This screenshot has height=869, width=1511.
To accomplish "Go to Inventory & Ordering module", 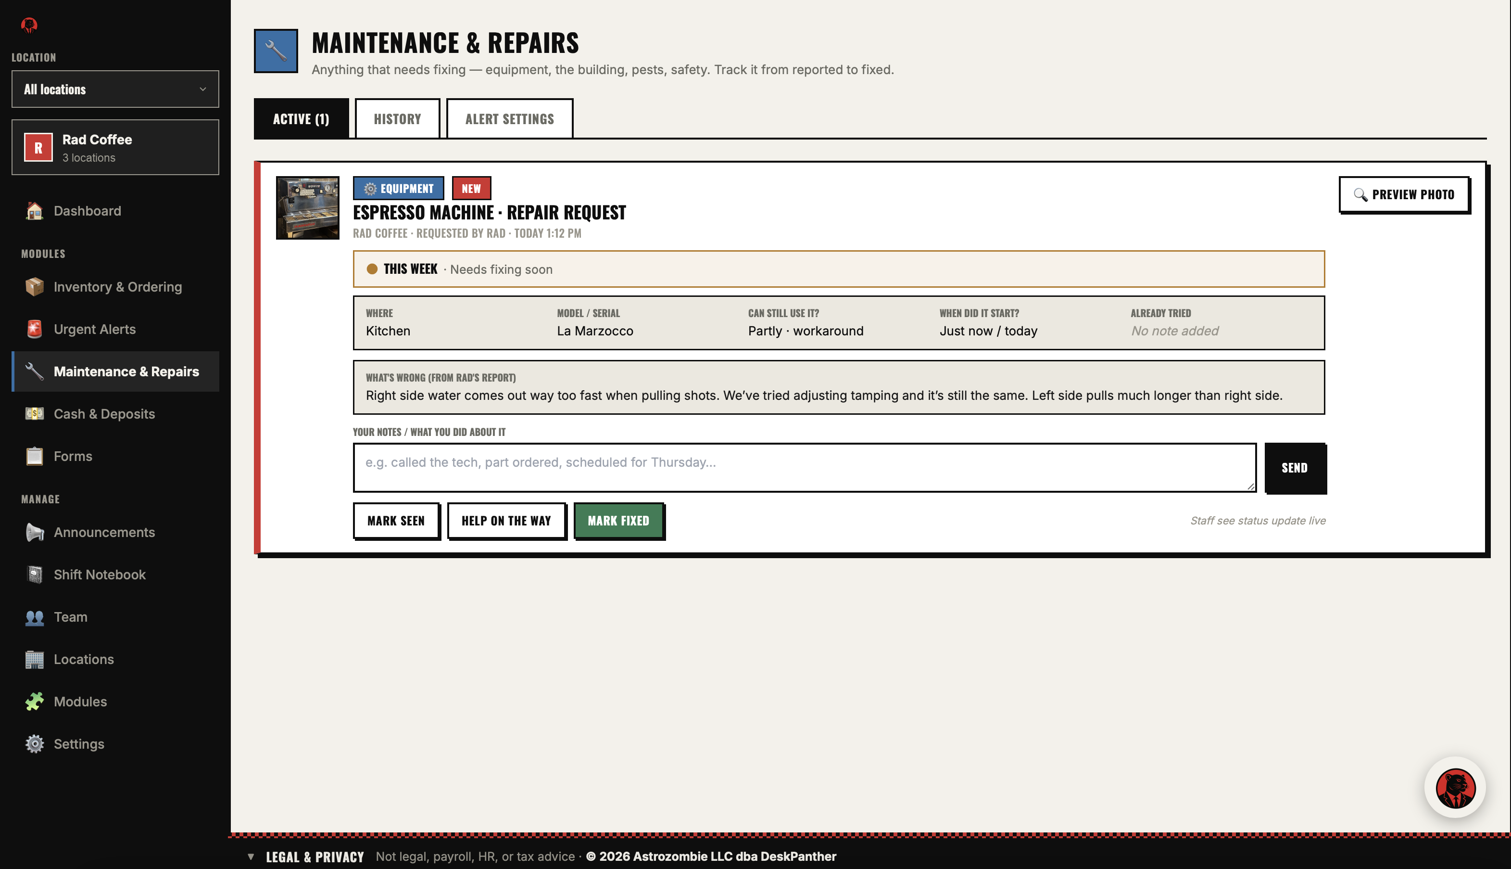I will pos(115,287).
